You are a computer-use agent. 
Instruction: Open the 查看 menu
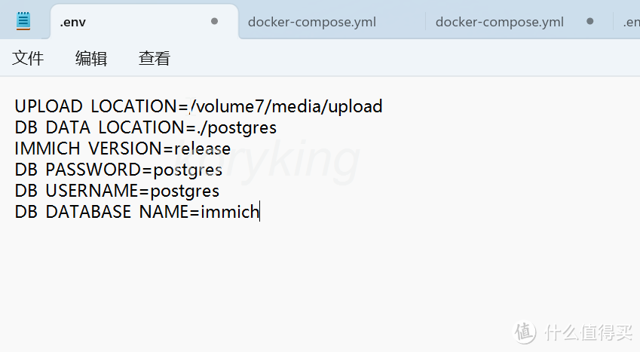[x=155, y=58]
